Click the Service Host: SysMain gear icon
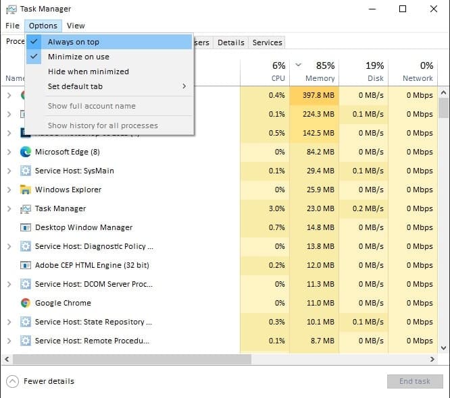The width and height of the screenshot is (450, 398). (26, 171)
